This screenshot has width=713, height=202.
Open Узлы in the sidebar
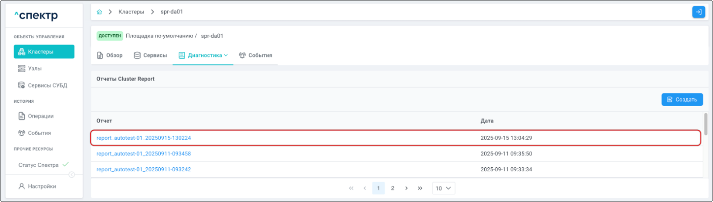click(34, 69)
